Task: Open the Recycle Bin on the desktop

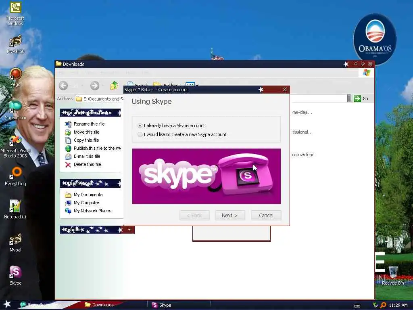Action: (393, 275)
